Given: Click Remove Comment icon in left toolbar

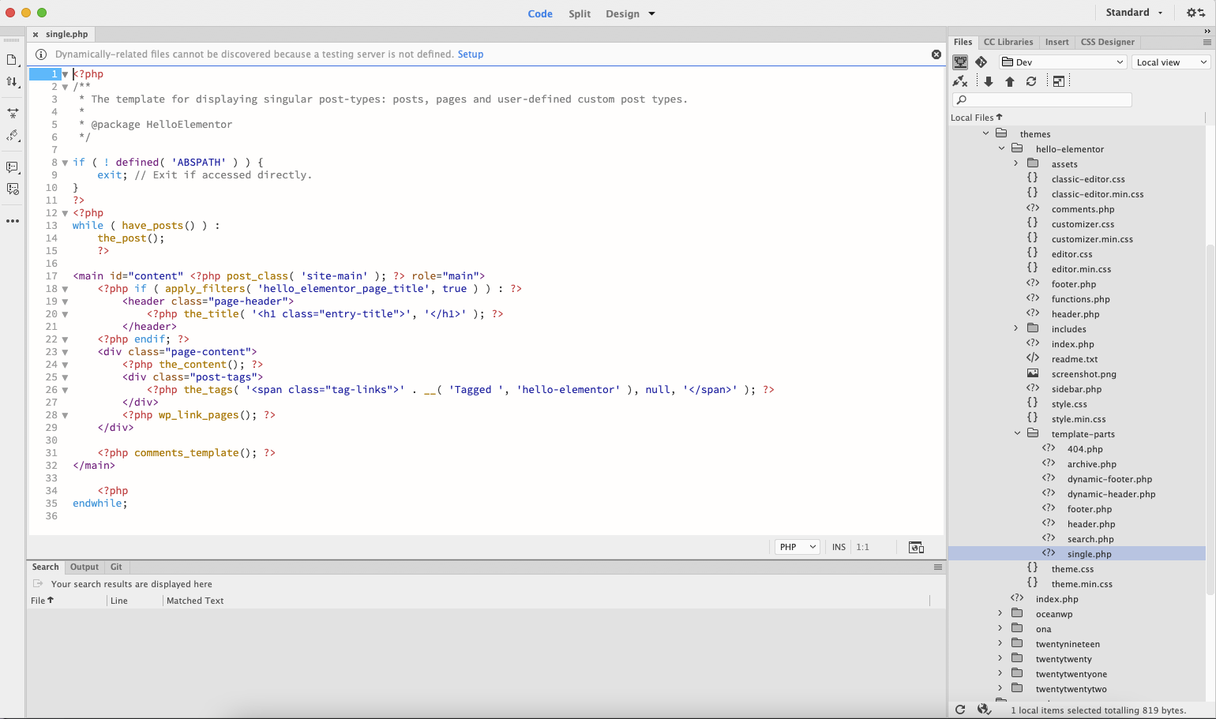Looking at the screenshot, I should (13, 189).
